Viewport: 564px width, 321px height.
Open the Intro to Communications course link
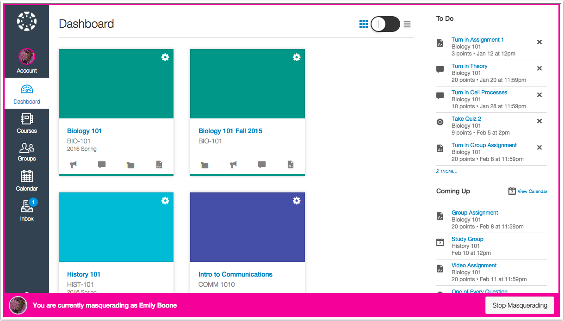236,274
